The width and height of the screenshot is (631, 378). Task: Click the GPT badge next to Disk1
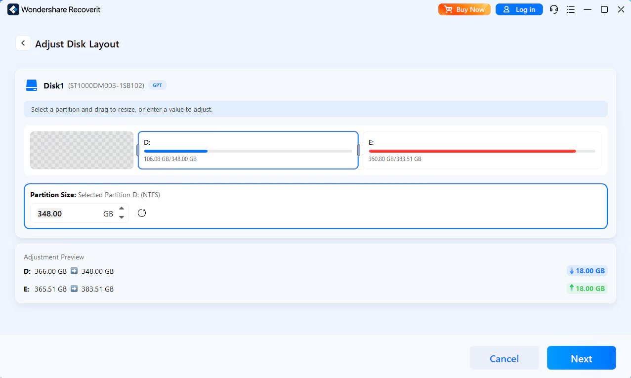tap(157, 85)
